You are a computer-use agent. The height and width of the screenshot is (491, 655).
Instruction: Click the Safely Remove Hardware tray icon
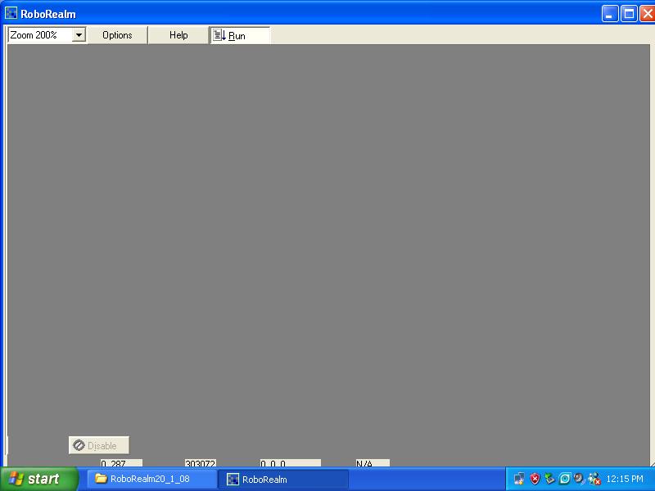(x=549, y=479)
